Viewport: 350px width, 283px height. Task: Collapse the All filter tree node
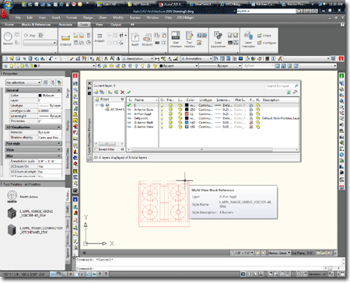pos(96,105)
